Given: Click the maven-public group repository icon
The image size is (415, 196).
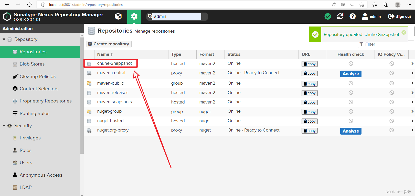Looking at the screenshot, I should 89,83.
